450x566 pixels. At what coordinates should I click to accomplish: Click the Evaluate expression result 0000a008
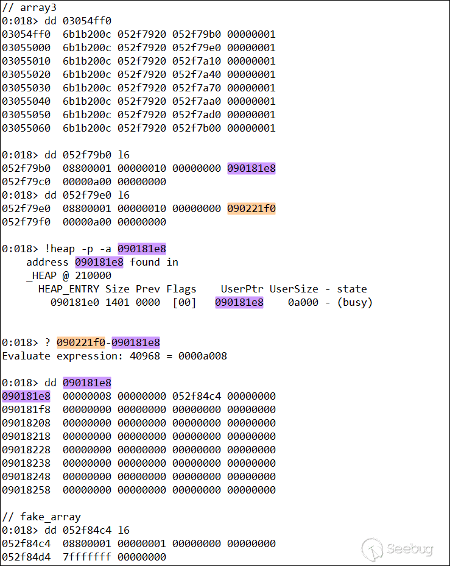click(x=202, y=356)
